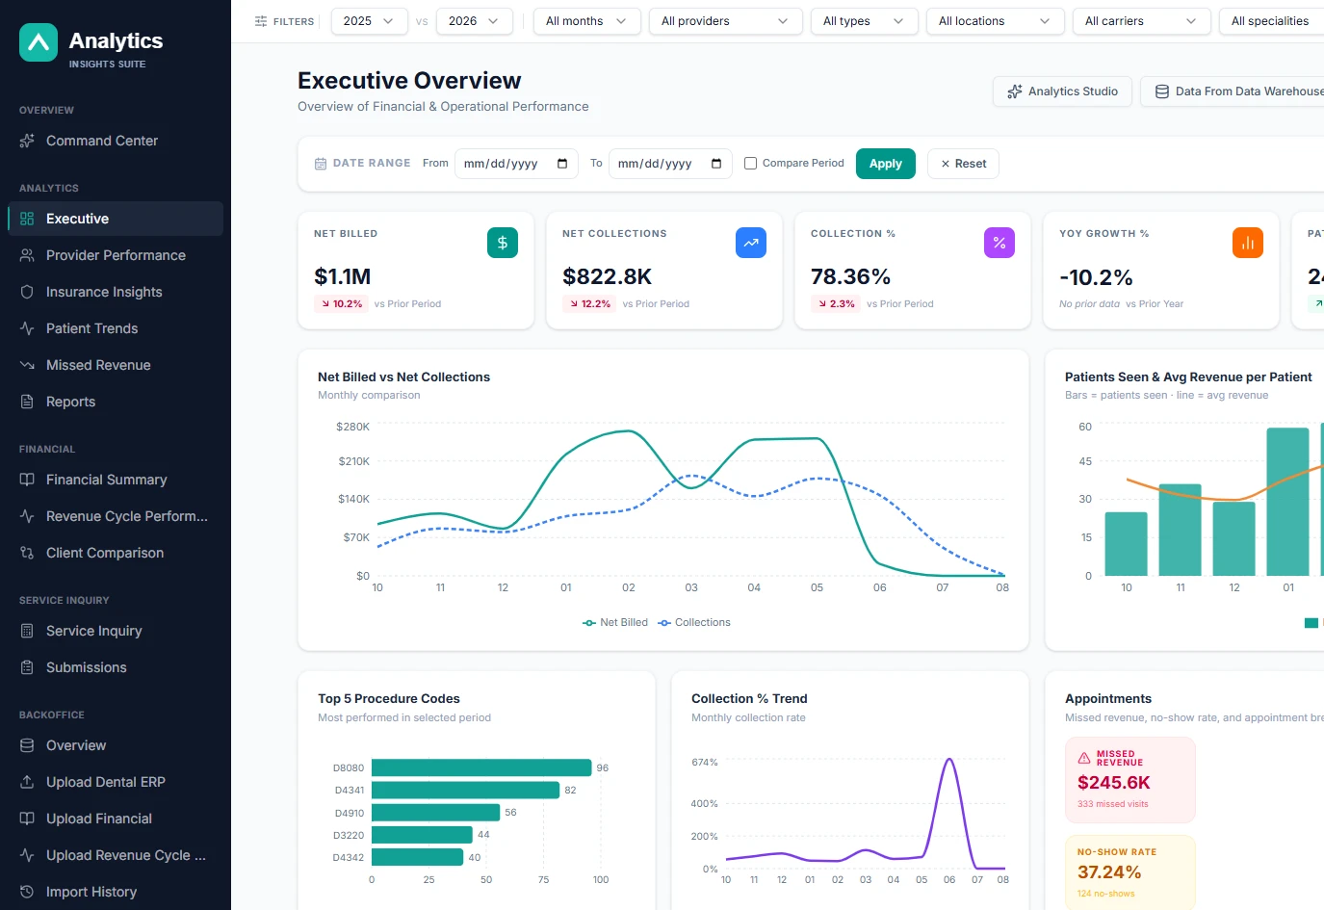
Task: Click the Apply button
Action: click(886, 164)
